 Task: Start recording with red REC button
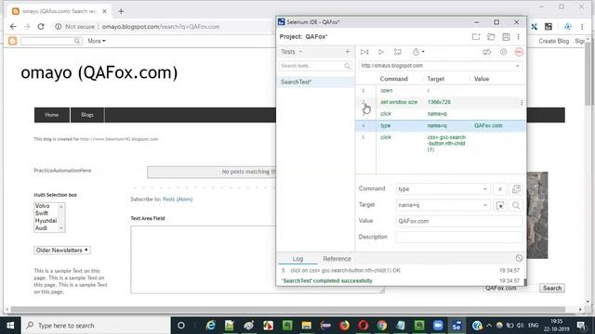click(519, 52)
